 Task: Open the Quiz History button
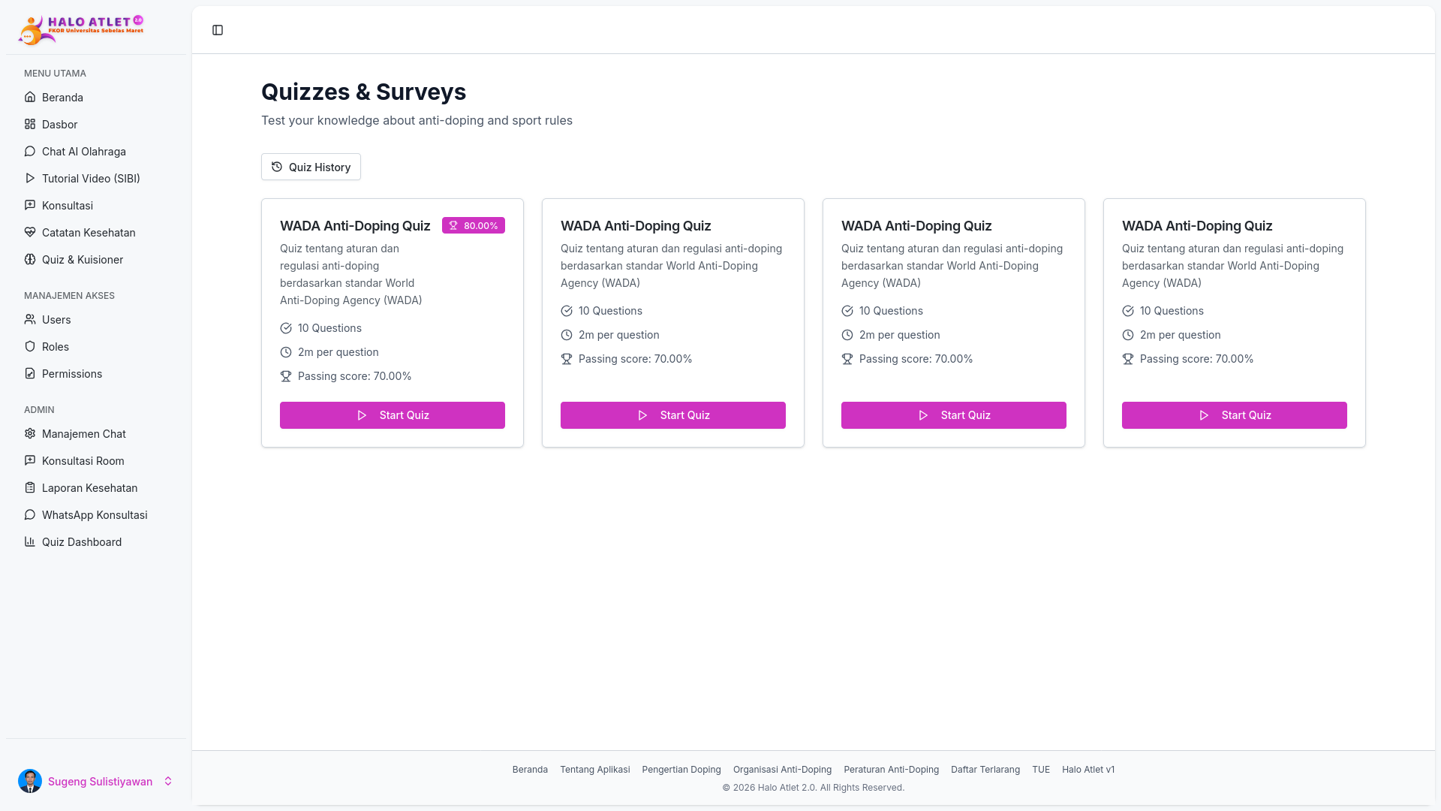pos(311,167)
